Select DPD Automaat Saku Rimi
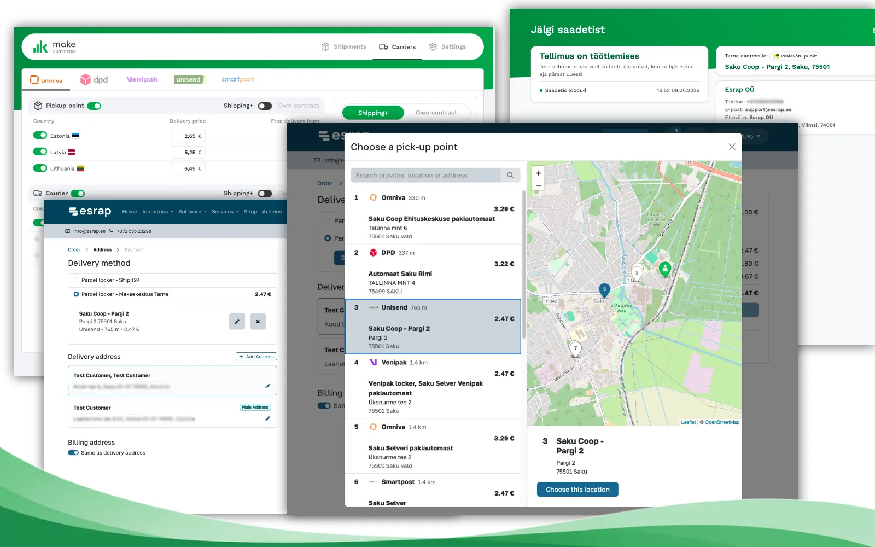875x547 pixels. 433,272
